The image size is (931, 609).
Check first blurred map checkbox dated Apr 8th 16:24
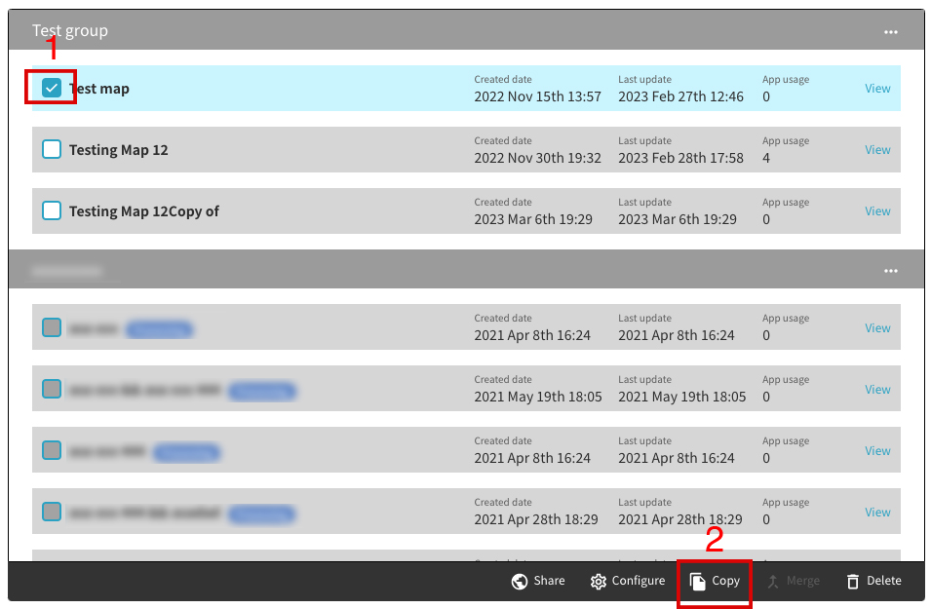(52, 328)
